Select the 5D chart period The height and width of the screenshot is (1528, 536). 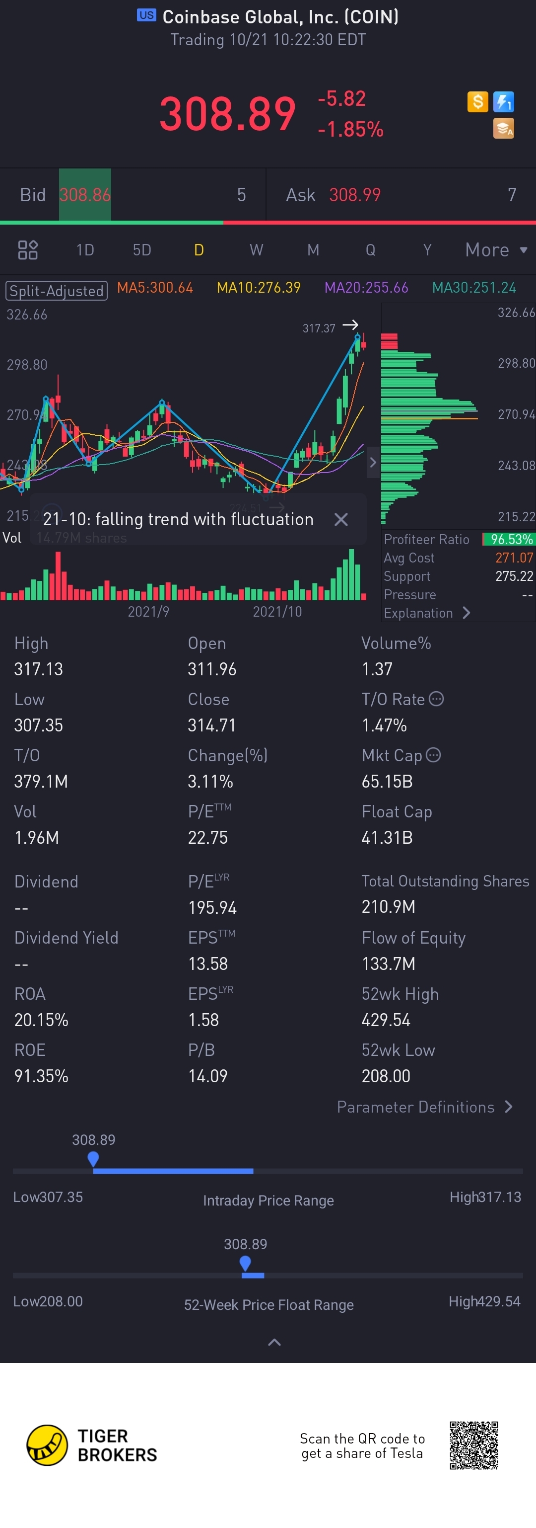pyautogui.click(x=142, y=250)
